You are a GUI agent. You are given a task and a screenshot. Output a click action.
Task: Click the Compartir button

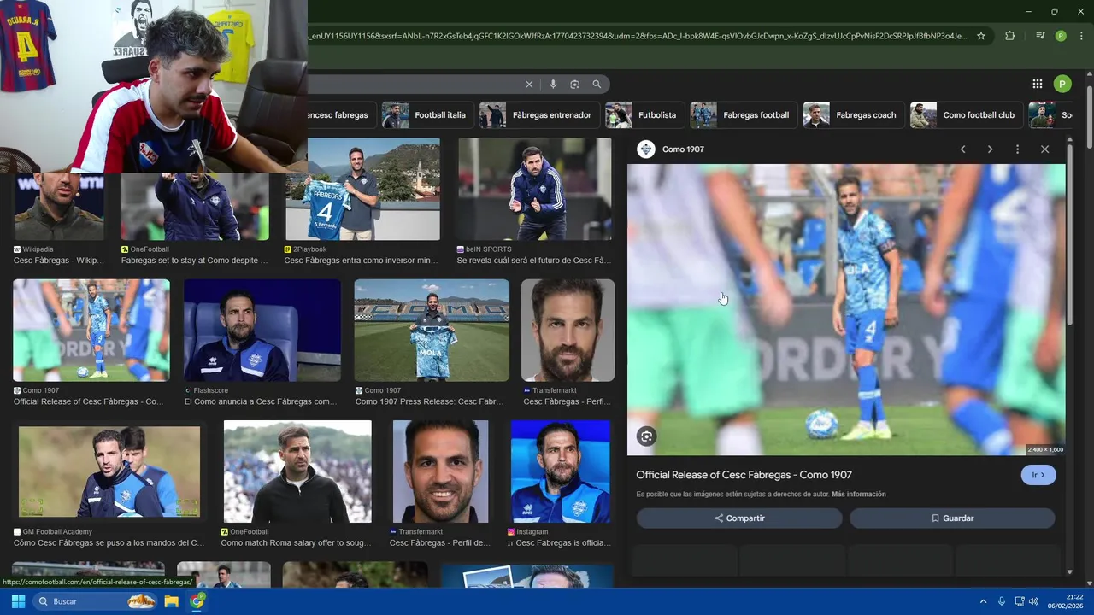point(739,518)
